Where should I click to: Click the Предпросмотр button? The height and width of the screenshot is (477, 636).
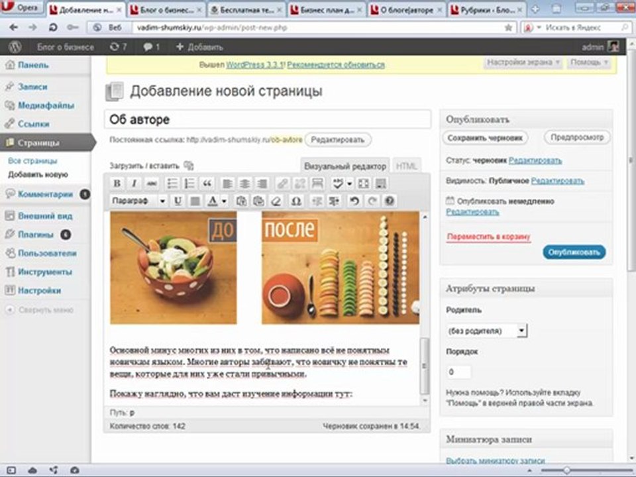click(577, 138)
